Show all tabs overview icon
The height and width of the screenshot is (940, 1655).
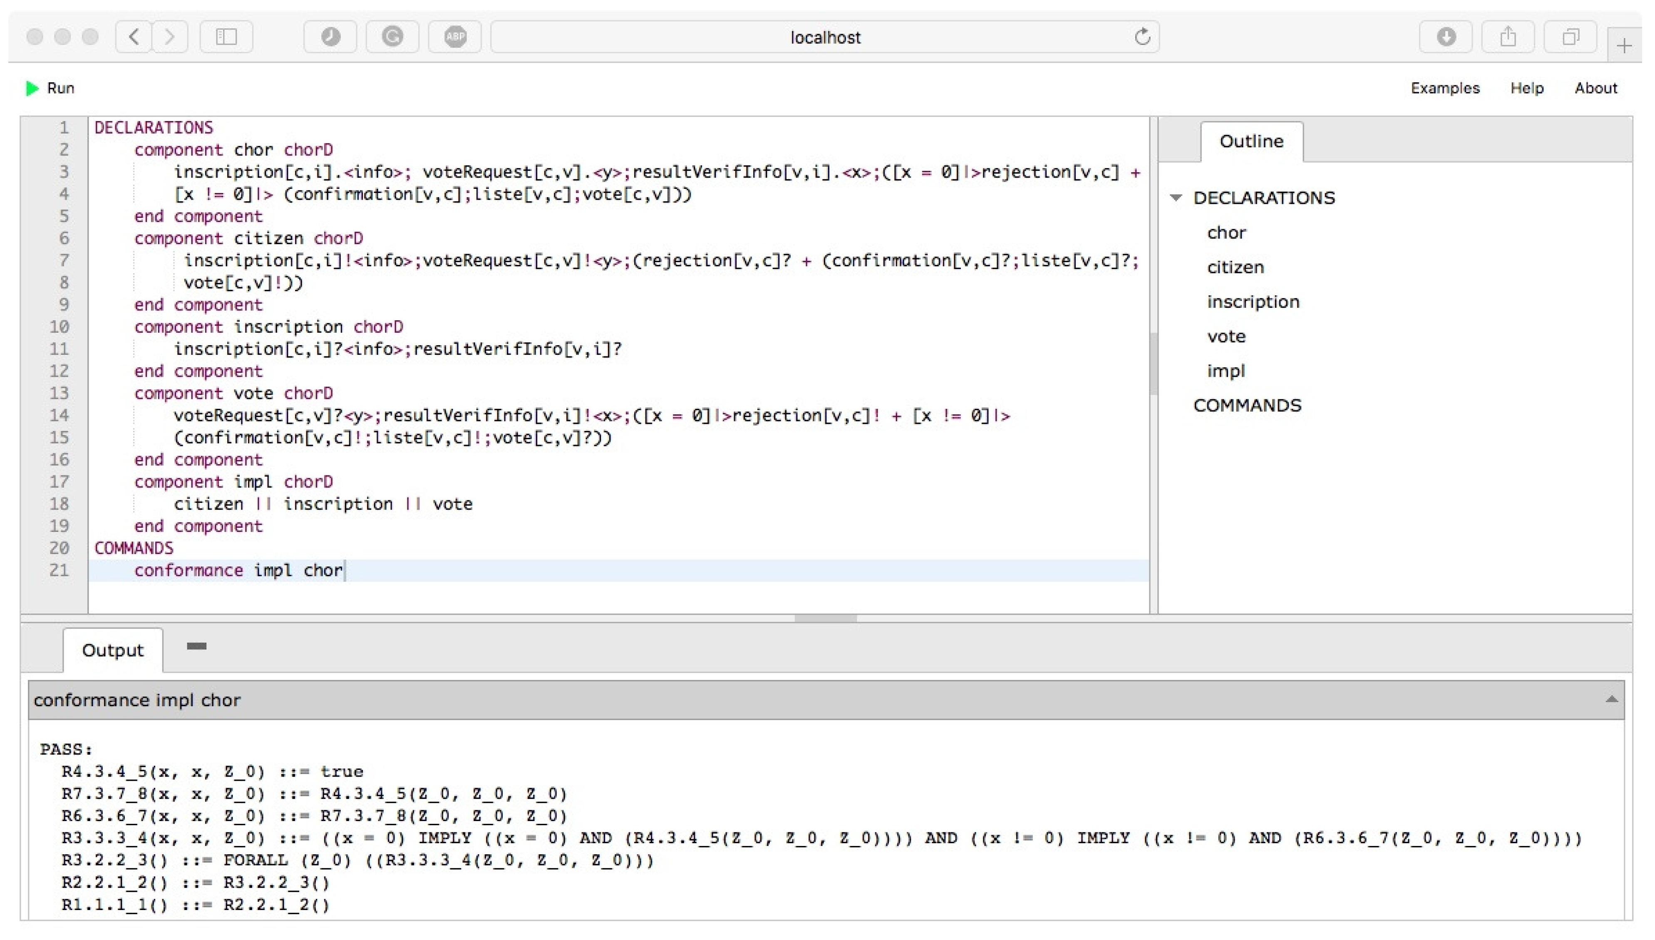pos(1571,37)
